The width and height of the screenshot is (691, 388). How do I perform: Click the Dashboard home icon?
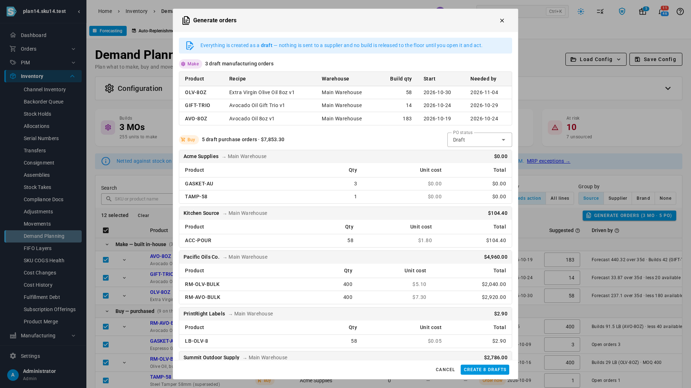(13, 35)
